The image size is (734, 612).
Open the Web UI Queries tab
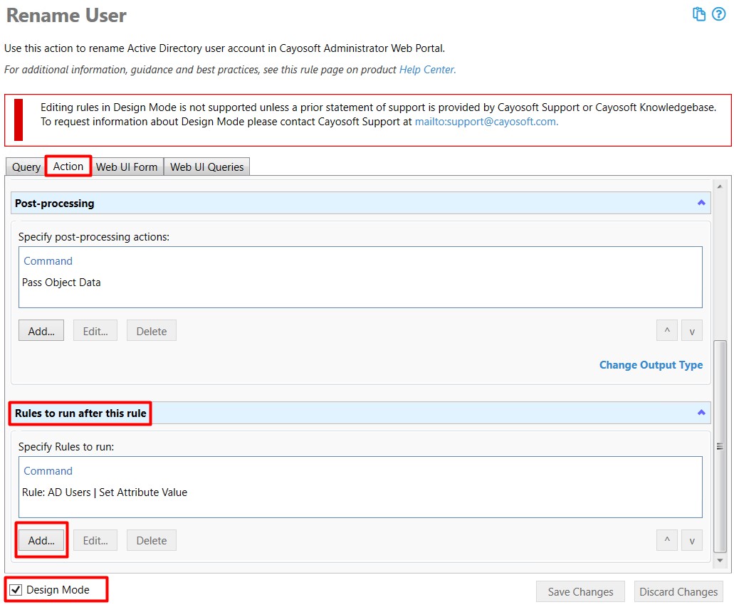[x=207, y=167]
